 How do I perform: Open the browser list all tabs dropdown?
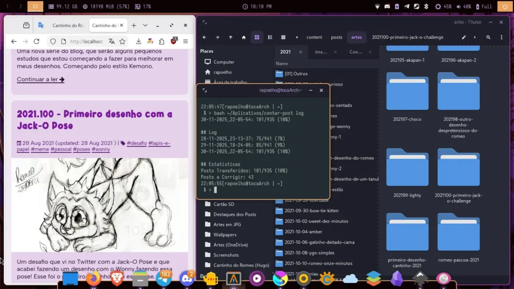[x=145, y=26]
